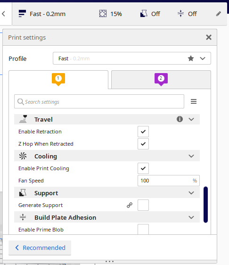This screenshot has height=265, width=229.
Task: Click the Travel section info icon
Action: coord(180,119)
